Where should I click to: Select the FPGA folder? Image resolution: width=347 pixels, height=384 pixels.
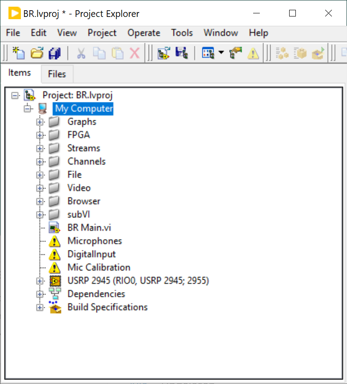click(x=78, y=135)
